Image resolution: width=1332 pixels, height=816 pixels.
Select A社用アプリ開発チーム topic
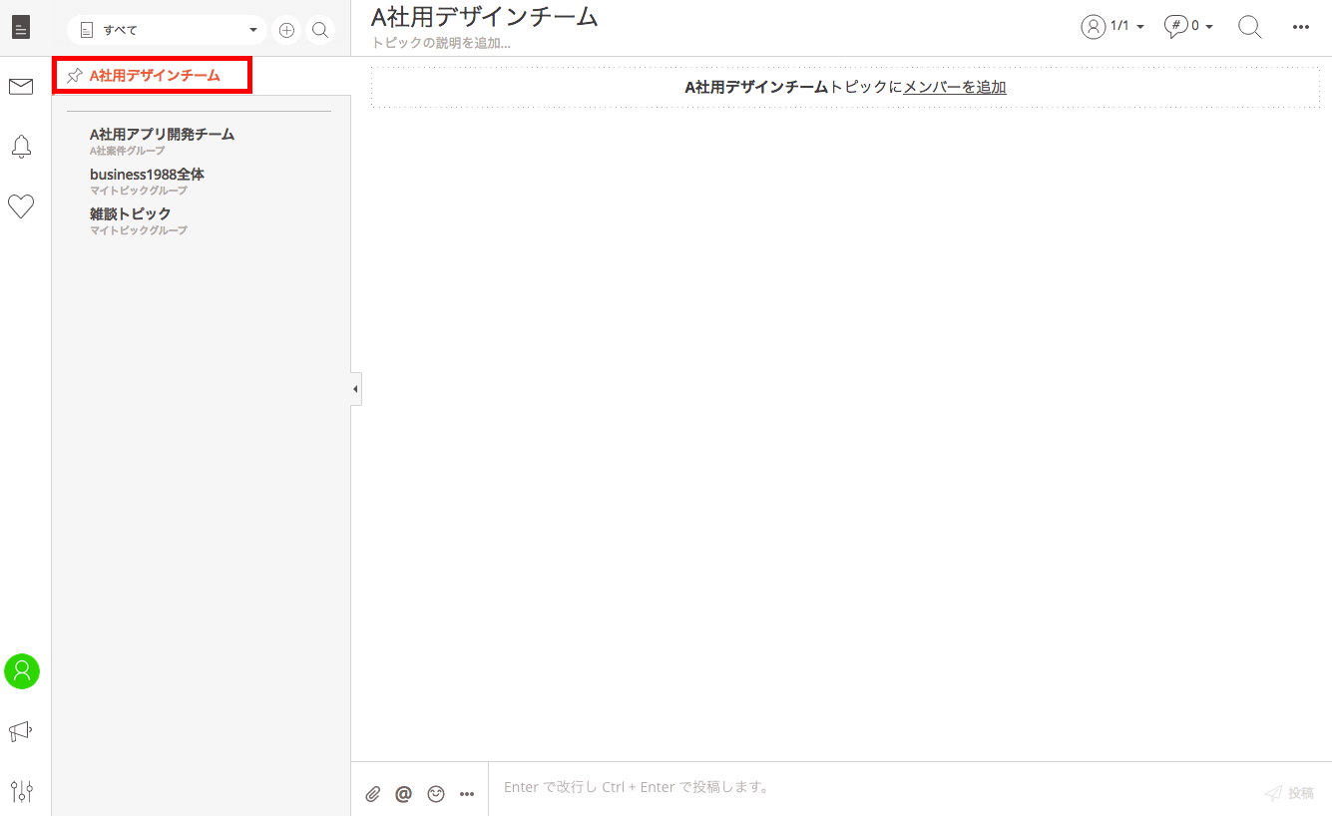162,135
